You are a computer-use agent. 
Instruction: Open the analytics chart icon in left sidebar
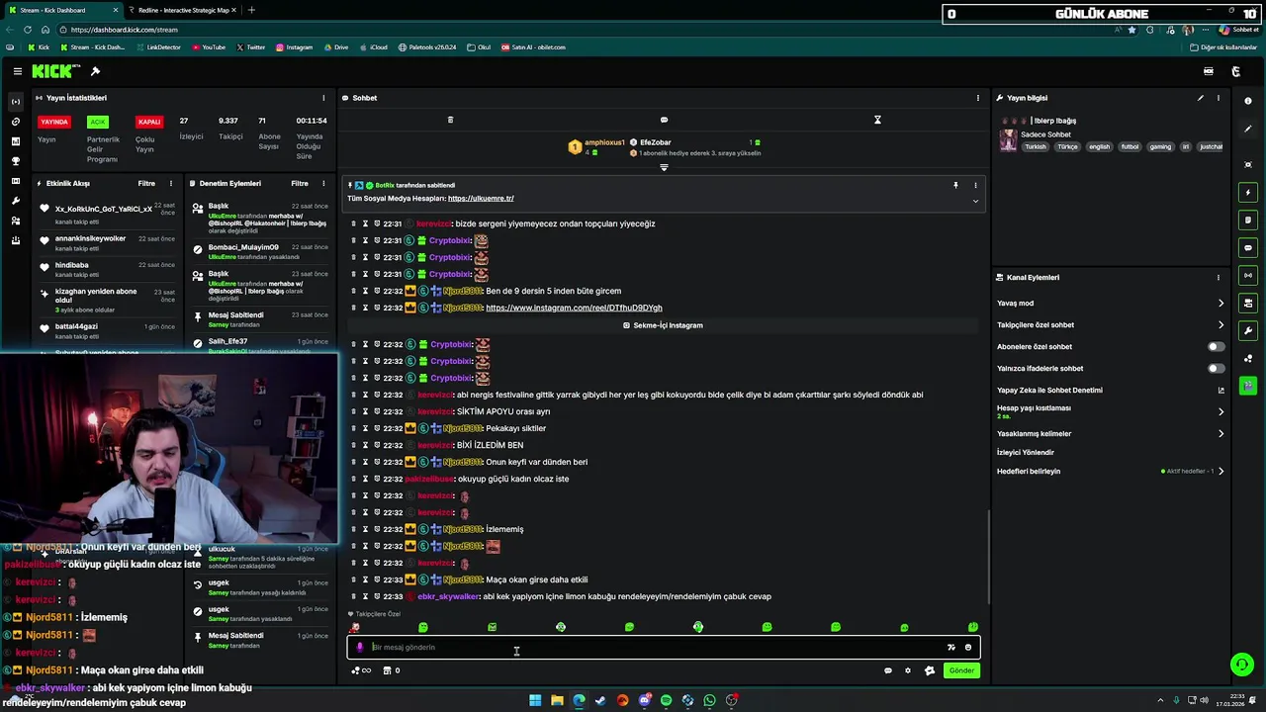pyautogui.click(x=15, y=141)
